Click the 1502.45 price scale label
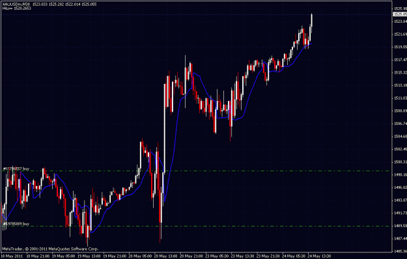Image resolution: width=407 pixels, height=259 pixels. pyautogui.click(x=400, y=149)
